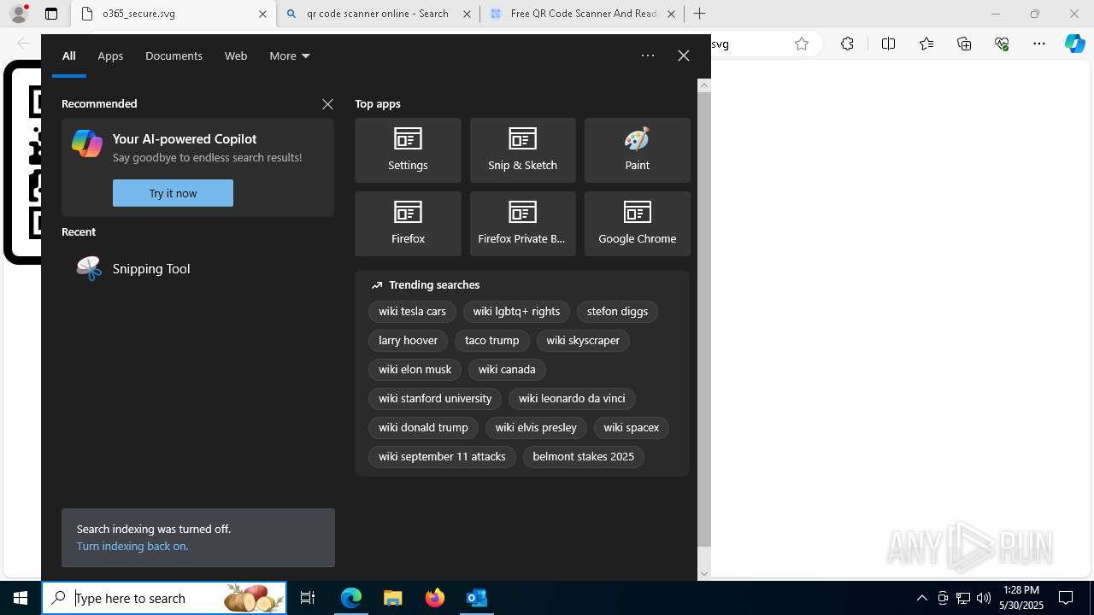Launch Firefox tile in Top apps
Viewport: 1094px width, 615px height.
click(x=408, y=224)
